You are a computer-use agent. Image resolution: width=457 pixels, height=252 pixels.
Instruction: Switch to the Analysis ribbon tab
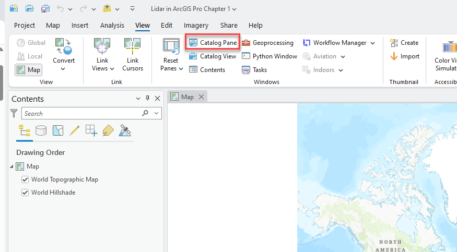point(112,26)
